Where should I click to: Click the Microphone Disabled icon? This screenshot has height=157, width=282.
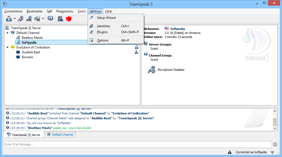[x=152, y=69]
